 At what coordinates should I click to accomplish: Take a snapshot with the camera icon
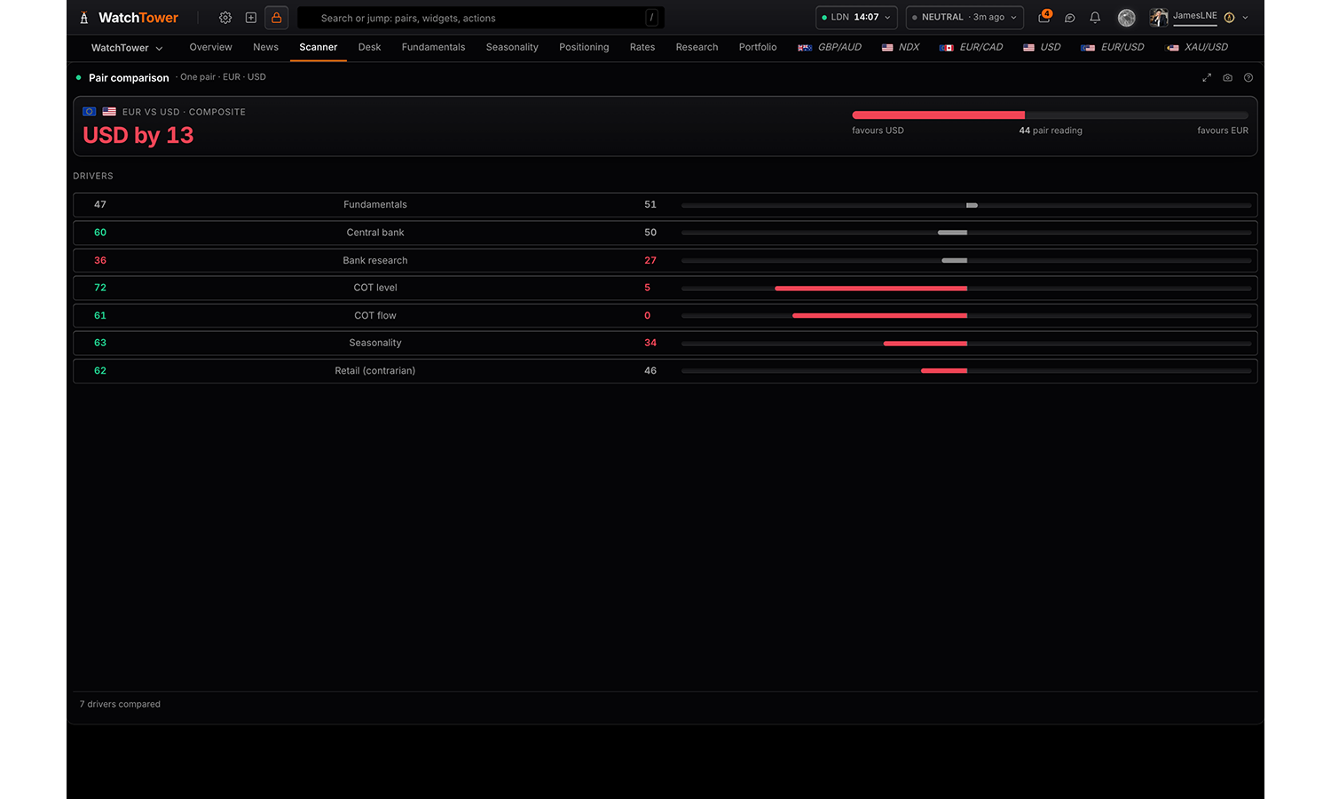point(1228,78)
